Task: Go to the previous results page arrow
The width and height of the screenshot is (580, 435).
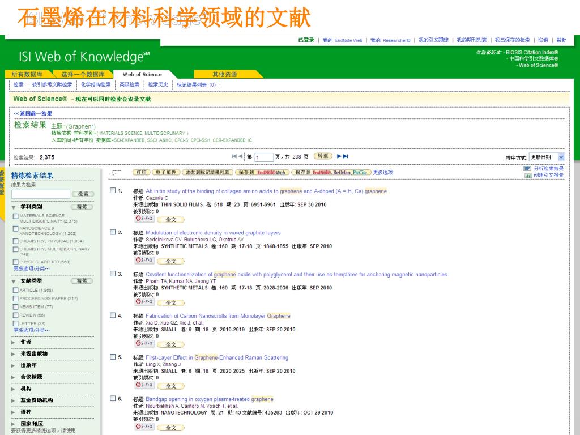Action: 240,156
